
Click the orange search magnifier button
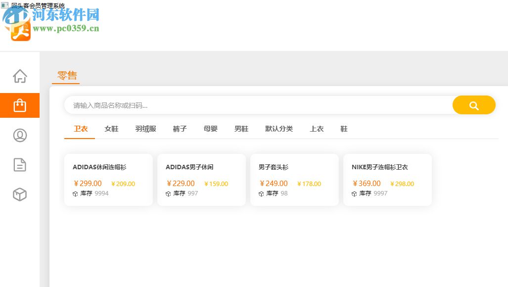tap(473, 105)
